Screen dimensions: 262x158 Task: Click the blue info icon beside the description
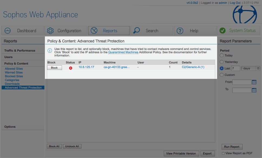tap(50, 51)
